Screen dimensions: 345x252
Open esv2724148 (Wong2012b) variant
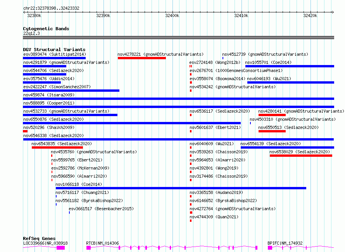click(215, 62)
